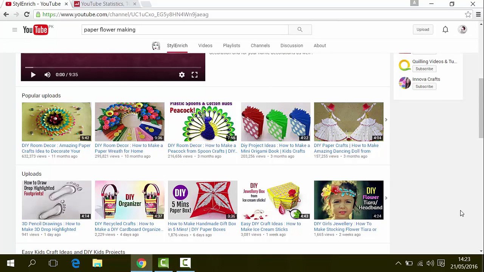Open volume control in system tray
484x272 pixels.
tap(430, 263)
